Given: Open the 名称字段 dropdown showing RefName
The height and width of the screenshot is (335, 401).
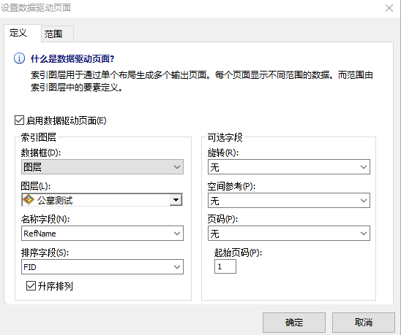Looking at the screenshot, I should pos(102,234).
